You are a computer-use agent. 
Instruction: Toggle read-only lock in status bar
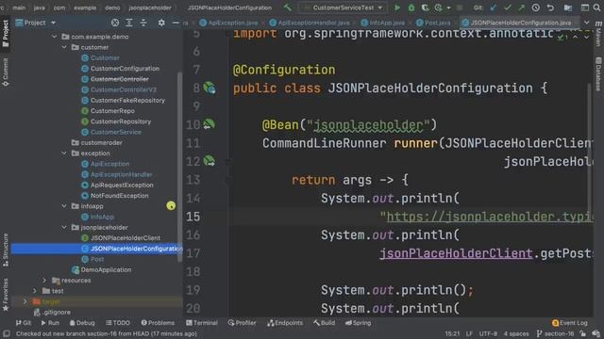point(583,333)
